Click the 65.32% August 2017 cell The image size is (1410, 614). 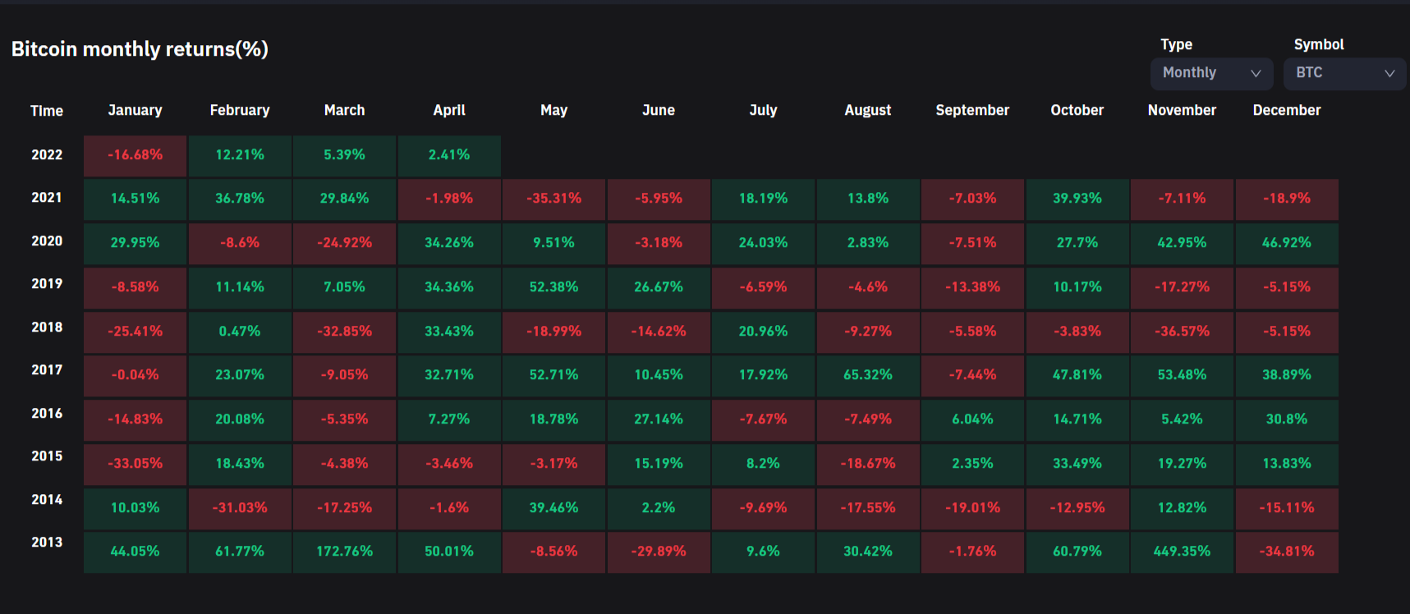click(868, 375)
